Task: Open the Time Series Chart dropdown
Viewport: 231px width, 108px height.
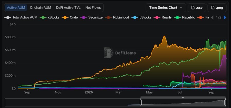Action: 166,7
